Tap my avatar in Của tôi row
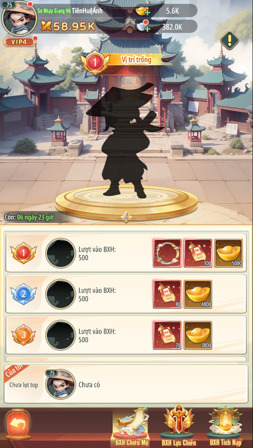The width and height of the screenshot is (253, 448). [60, 384]
